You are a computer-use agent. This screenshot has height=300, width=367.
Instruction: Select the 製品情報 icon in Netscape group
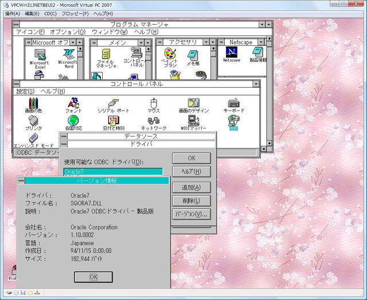[258, 54]
